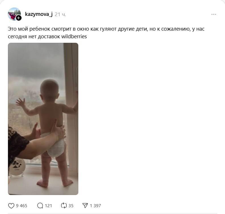
Task: Follow kazymova_j with the plus badge
Action: click(19, 18)
